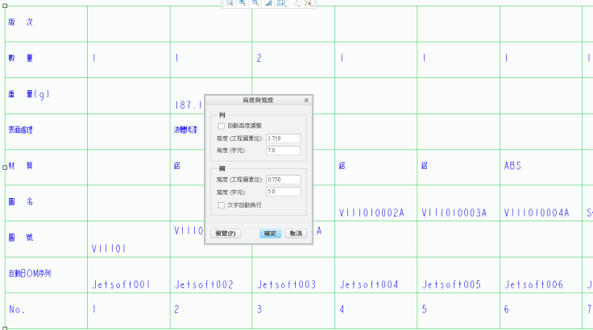Screen dimensions: 593x330
Task: Close the 高度與寬度 dialog with X
Action: (306, 101)
